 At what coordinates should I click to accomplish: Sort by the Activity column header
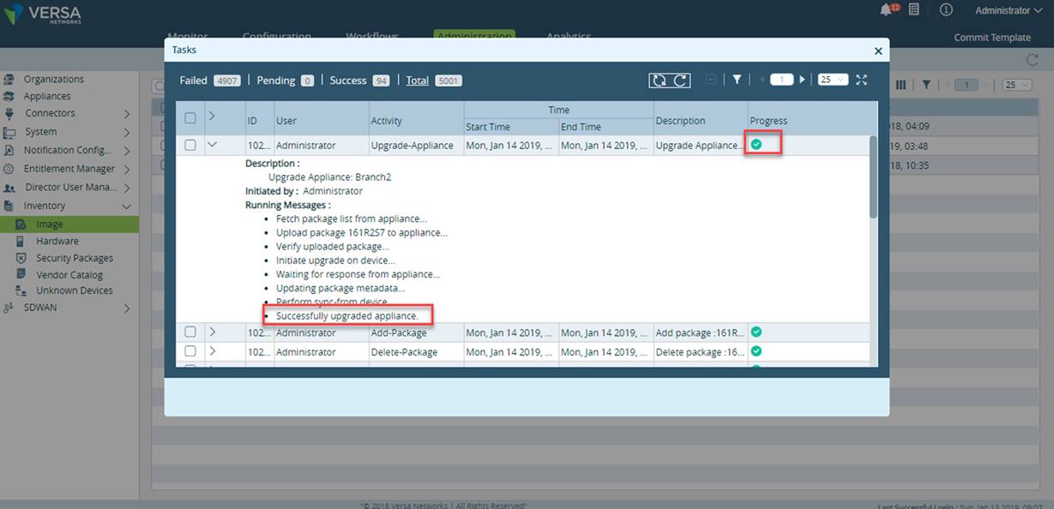386,121
